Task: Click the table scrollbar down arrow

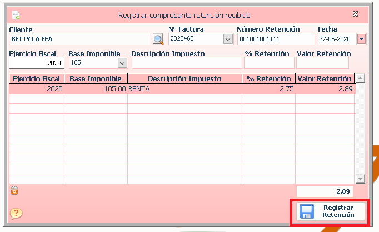Action: pos(360,179)
